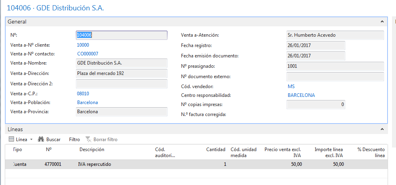Click the Nº documento externo field
This screenshot has height=185, width=396.
point(335,77)
